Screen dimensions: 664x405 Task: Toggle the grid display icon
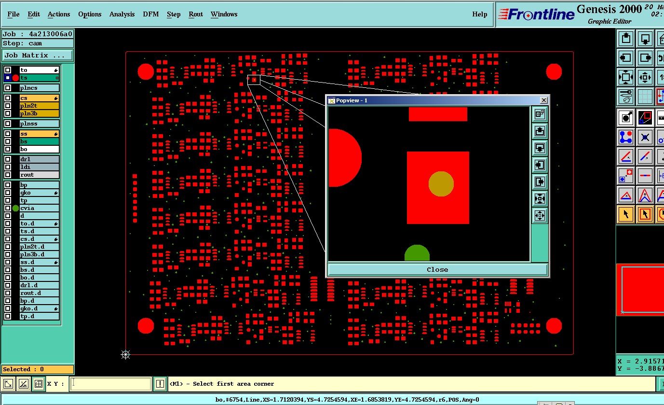pos(645,97)
